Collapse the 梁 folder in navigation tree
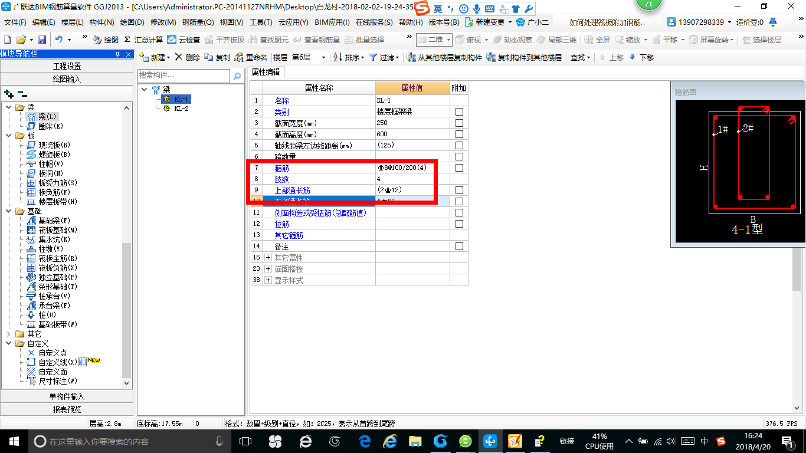The width and height of the screenshot is (806, 453). coord(9,107)
